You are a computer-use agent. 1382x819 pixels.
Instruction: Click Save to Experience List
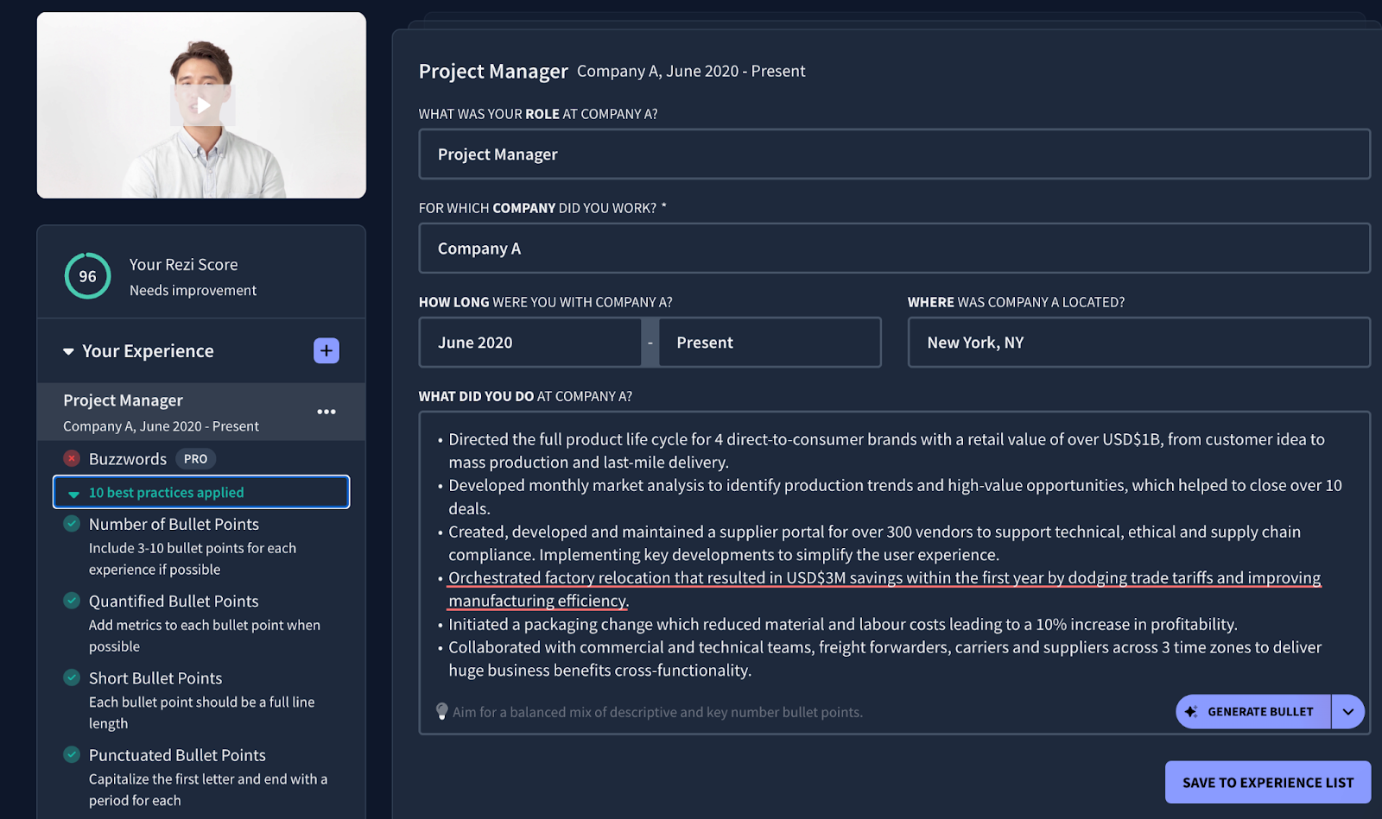[1267, 782]
